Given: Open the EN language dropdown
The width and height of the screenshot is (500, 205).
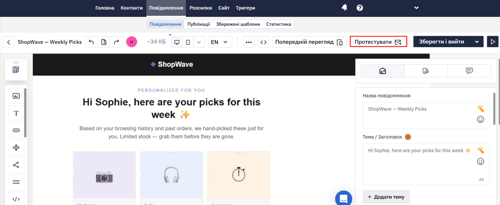Looking at the screenshot, I should (x=220, y=42).
